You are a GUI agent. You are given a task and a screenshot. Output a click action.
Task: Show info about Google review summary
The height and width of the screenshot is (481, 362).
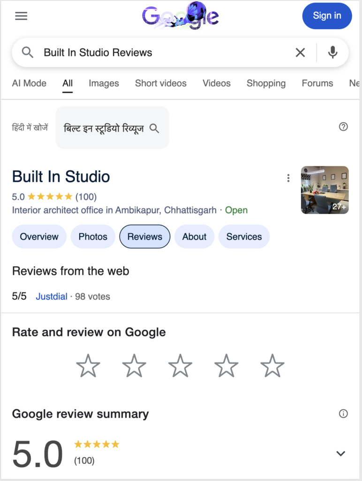pyautogui.click(x=343, y=413)
